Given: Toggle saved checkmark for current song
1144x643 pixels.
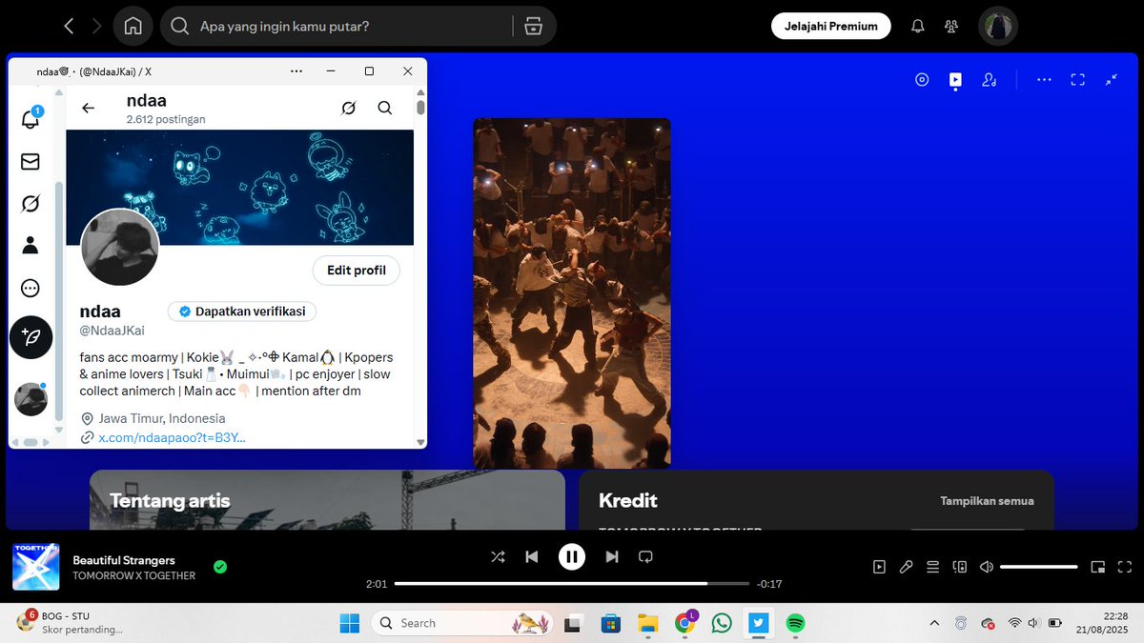Looking at the screenshot, I should tap(220, 567).
